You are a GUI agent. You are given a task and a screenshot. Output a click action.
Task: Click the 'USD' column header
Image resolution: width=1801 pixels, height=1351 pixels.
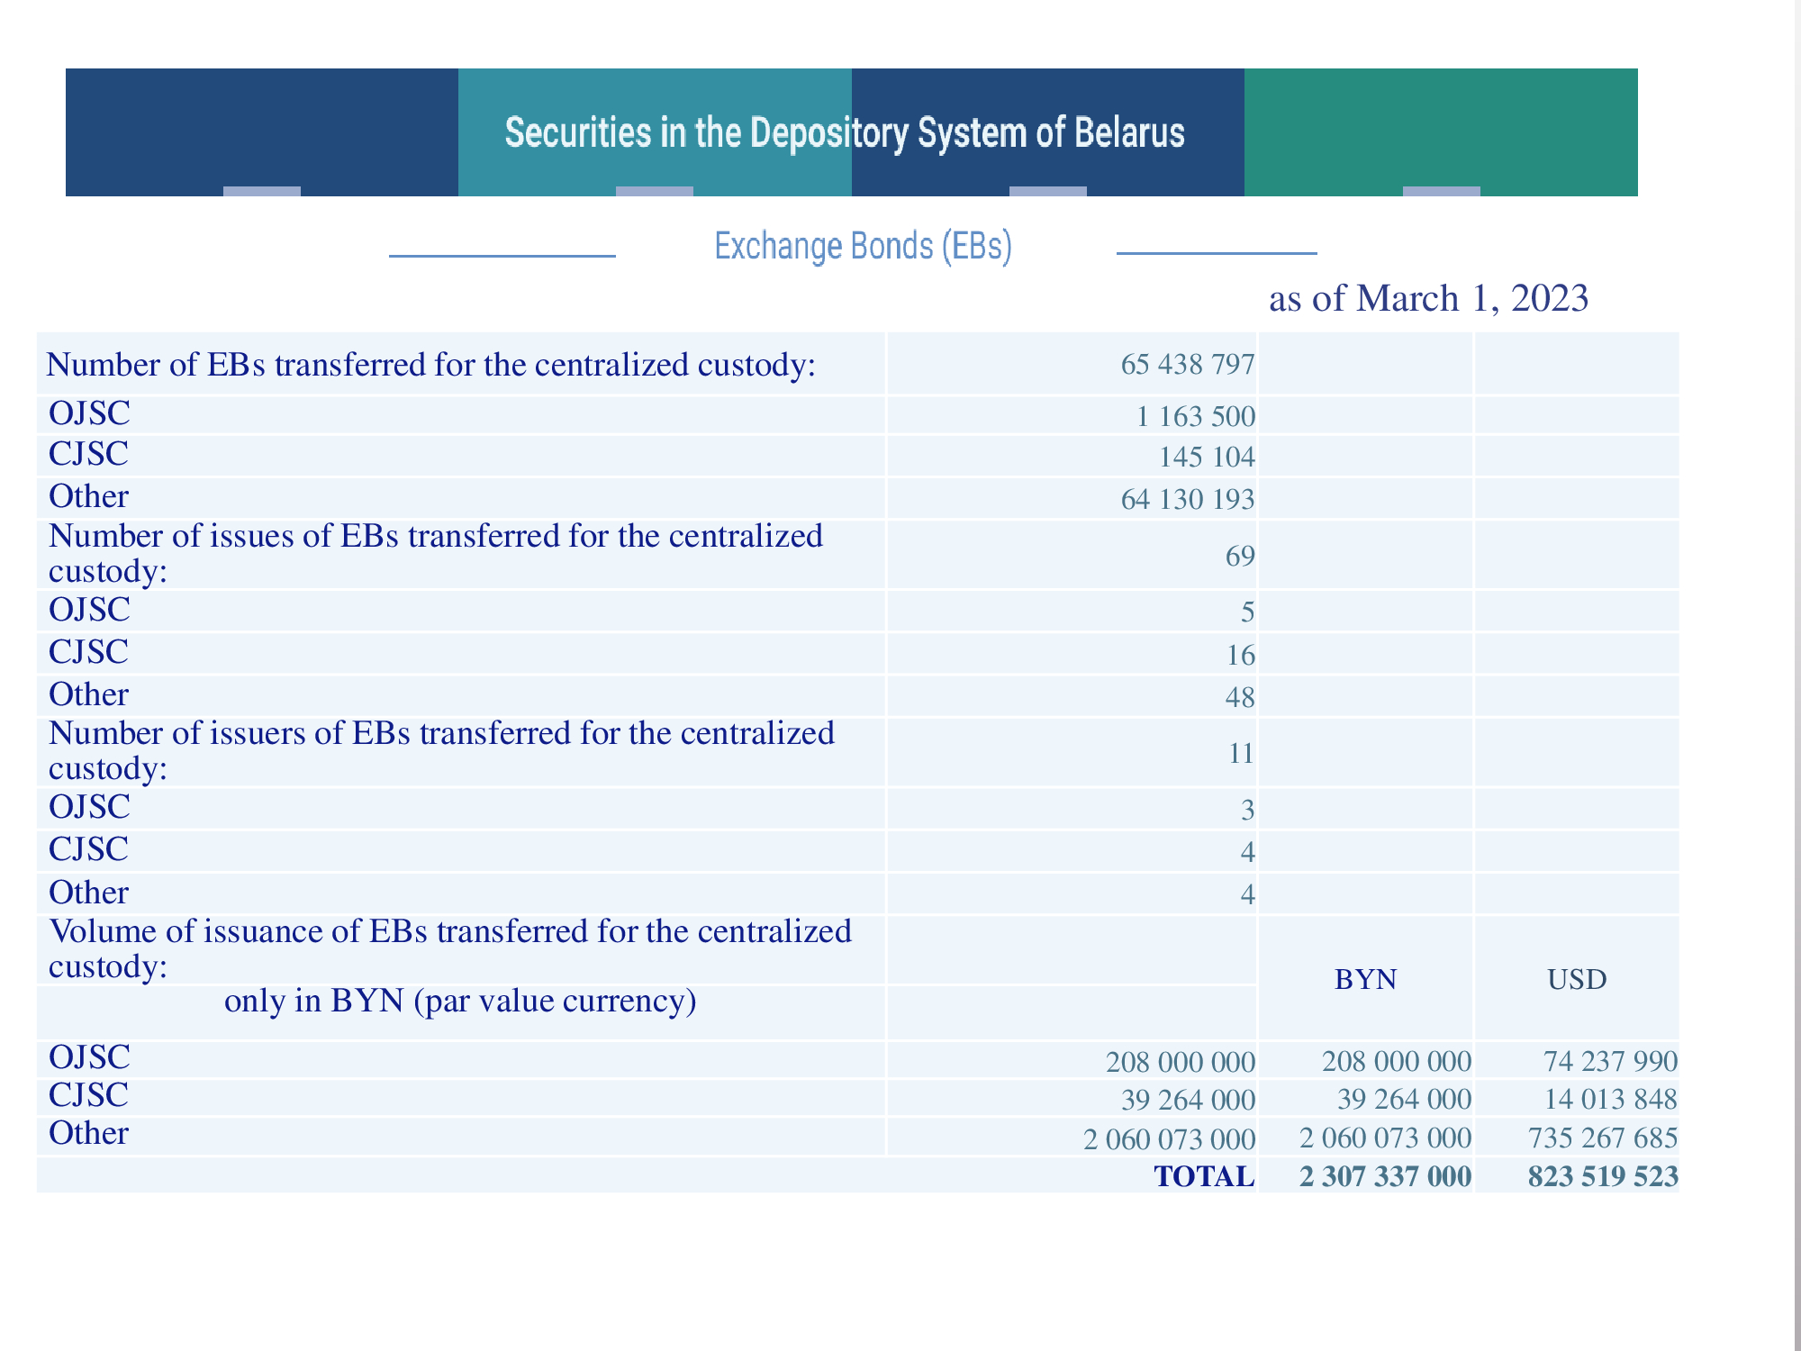pos(1577,979)
